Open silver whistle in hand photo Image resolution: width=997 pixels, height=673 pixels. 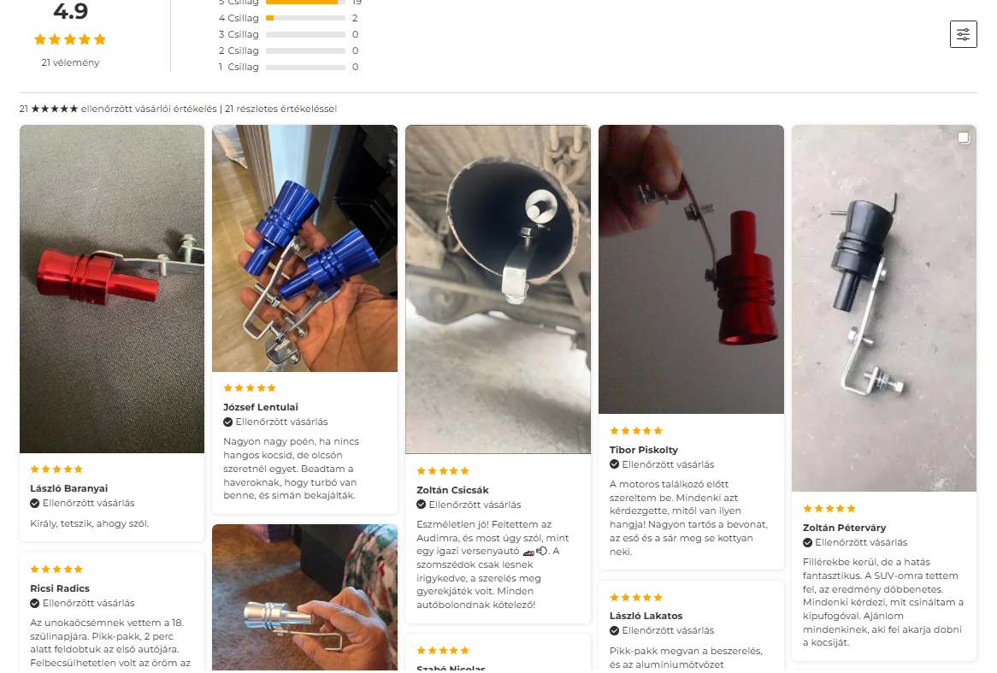304,597
